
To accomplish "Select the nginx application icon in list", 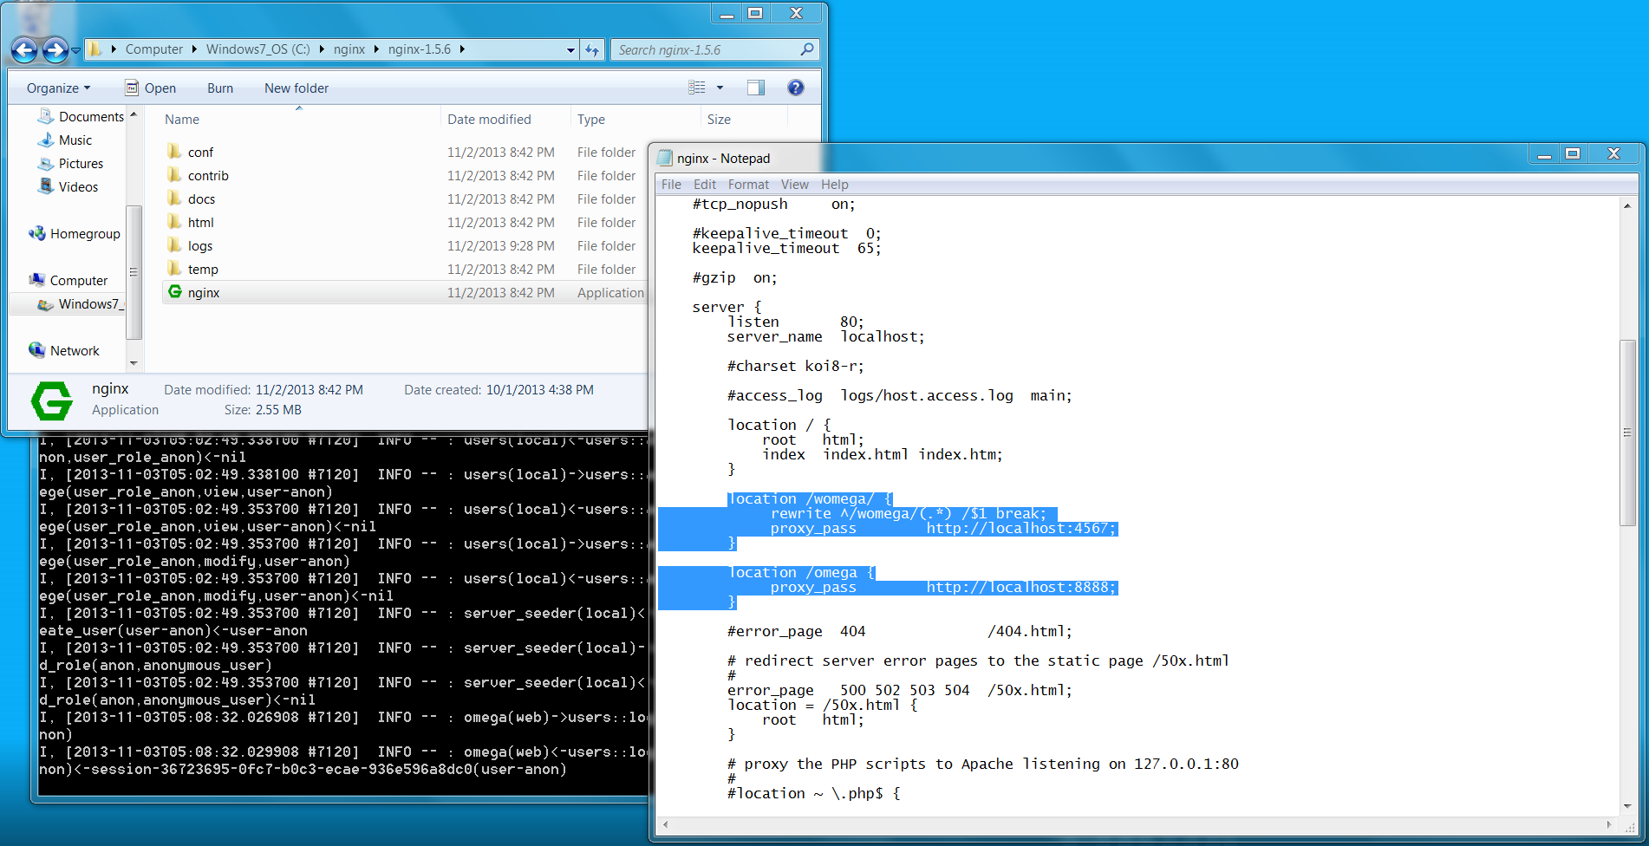I will (175, 292).
